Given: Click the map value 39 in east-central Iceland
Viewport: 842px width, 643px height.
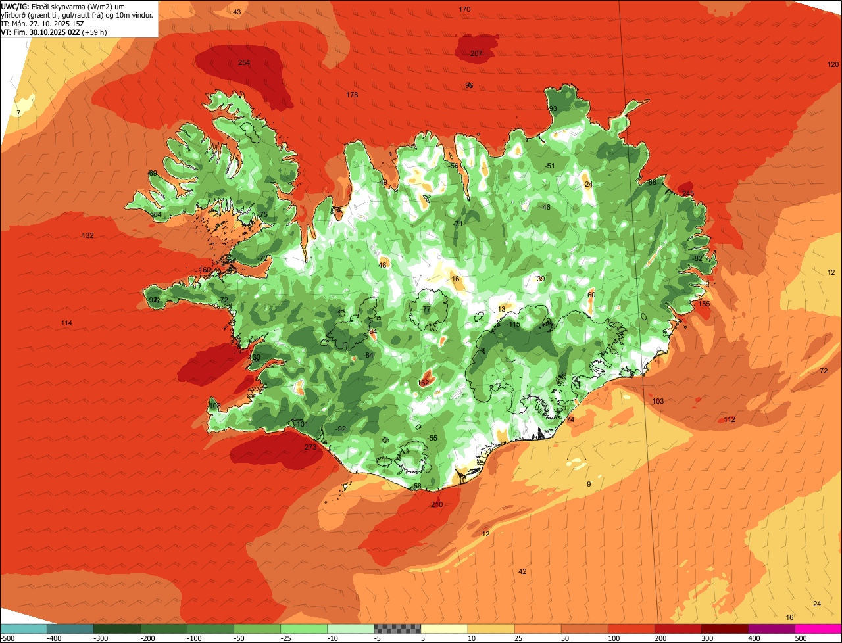Looking at the screenshot, I should 541,279.
